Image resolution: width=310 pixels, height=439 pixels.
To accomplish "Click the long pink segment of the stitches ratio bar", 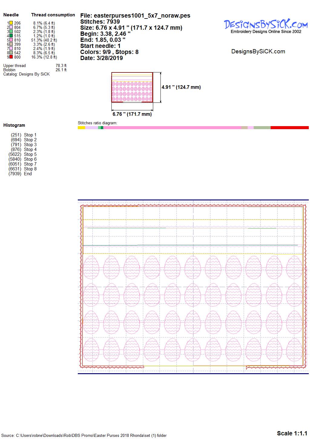I will coord(172,128).
